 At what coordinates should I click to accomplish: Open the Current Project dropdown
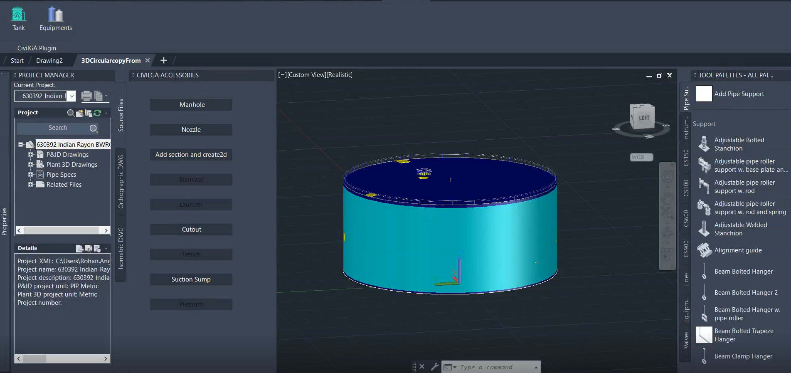tap(71, 96)
